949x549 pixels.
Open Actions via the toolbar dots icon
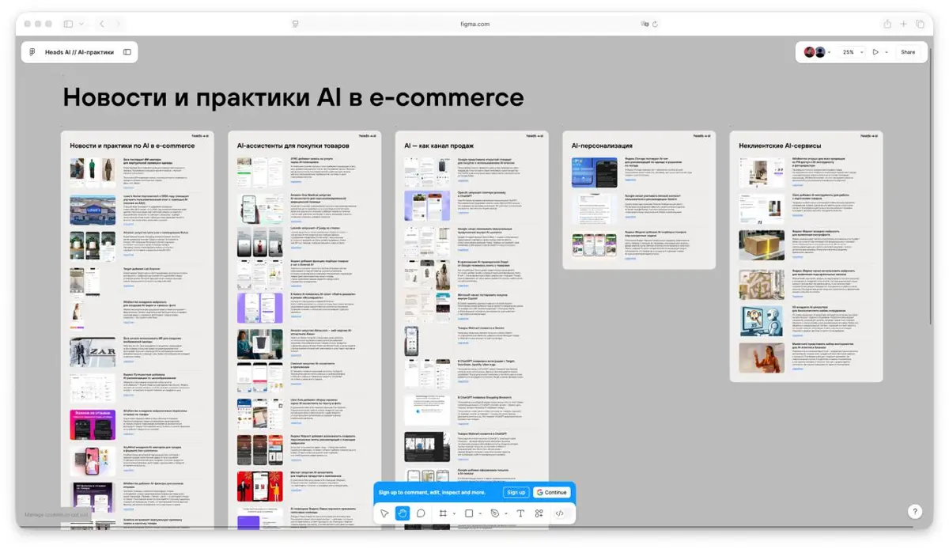pyautogui.click(x=539, y=513)
